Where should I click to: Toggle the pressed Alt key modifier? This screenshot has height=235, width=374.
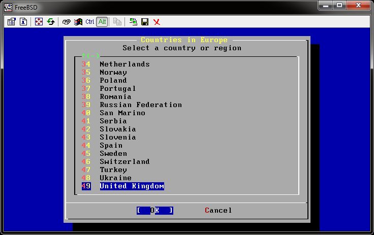click(x=102, y=22)
